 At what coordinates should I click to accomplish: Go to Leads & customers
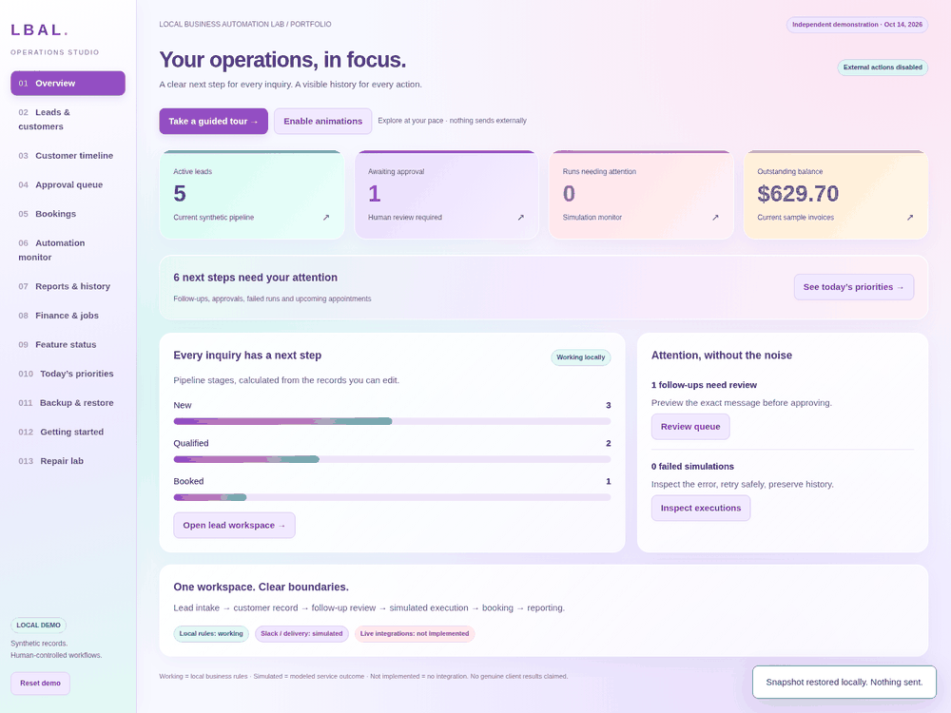coord(68,120)
